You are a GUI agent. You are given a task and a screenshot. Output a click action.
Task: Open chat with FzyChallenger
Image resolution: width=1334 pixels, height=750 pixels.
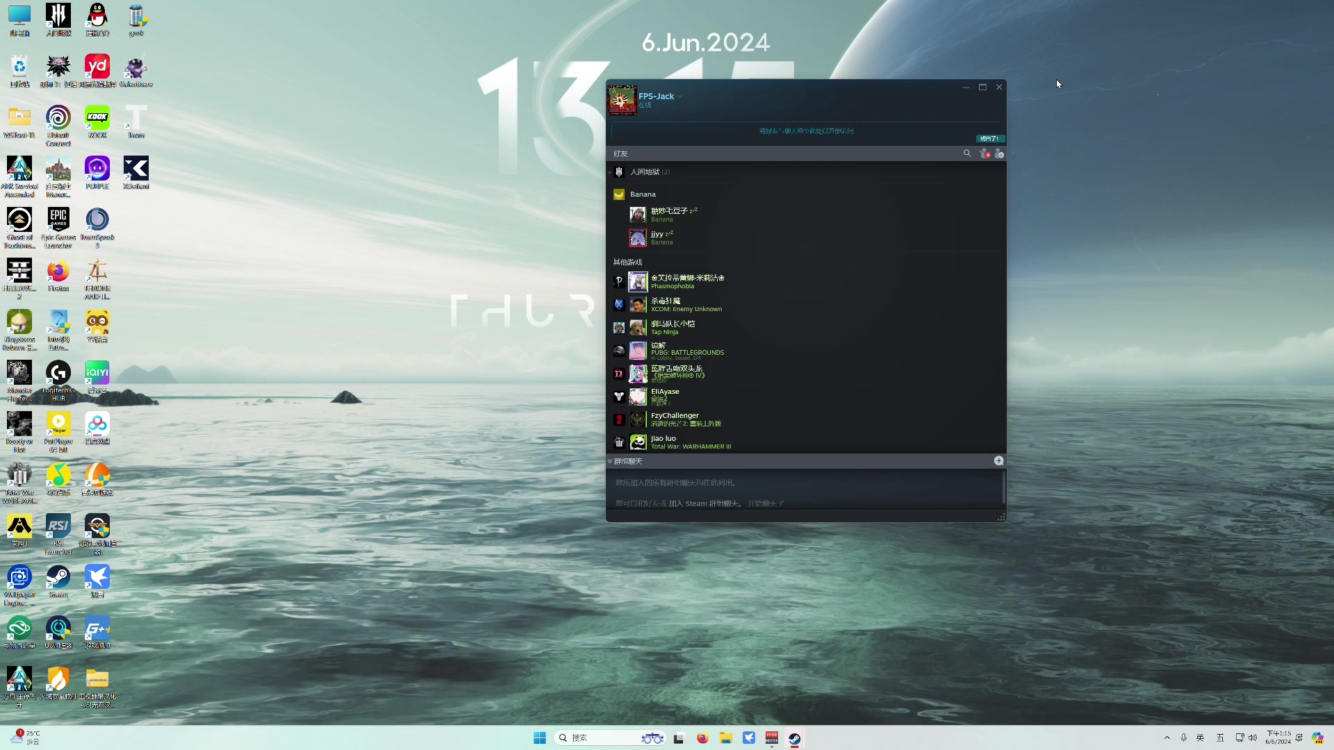click(x=806, y=419)
